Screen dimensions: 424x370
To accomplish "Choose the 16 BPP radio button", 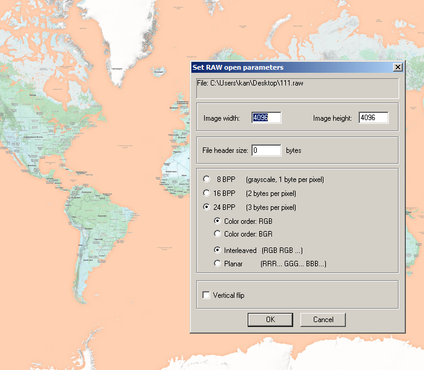I will coord(207,193).
